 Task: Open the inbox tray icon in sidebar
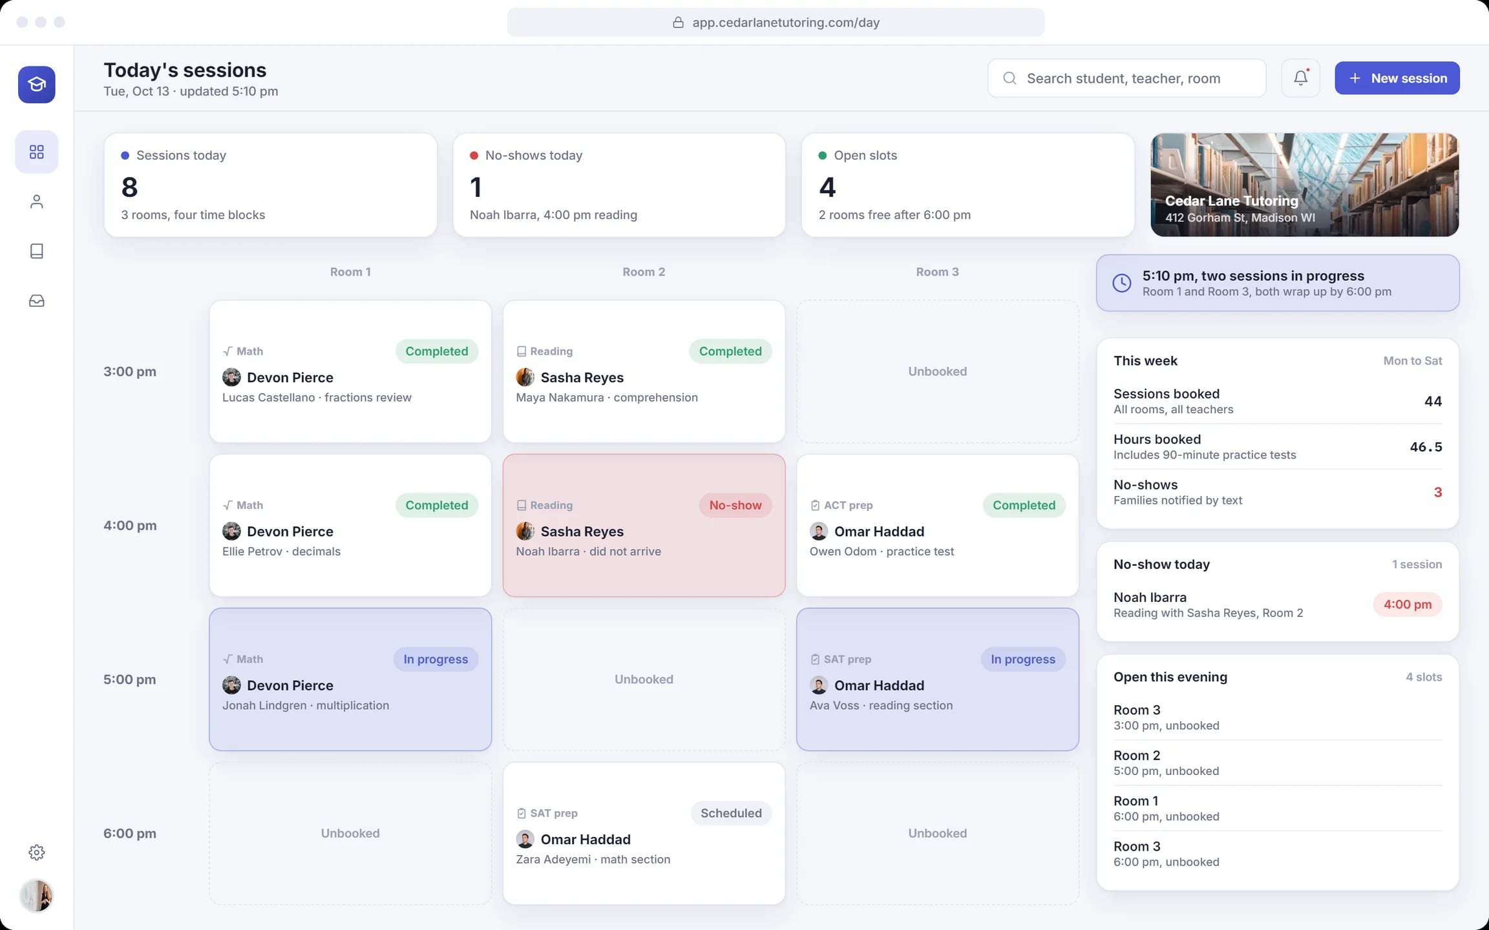(36, 301)
